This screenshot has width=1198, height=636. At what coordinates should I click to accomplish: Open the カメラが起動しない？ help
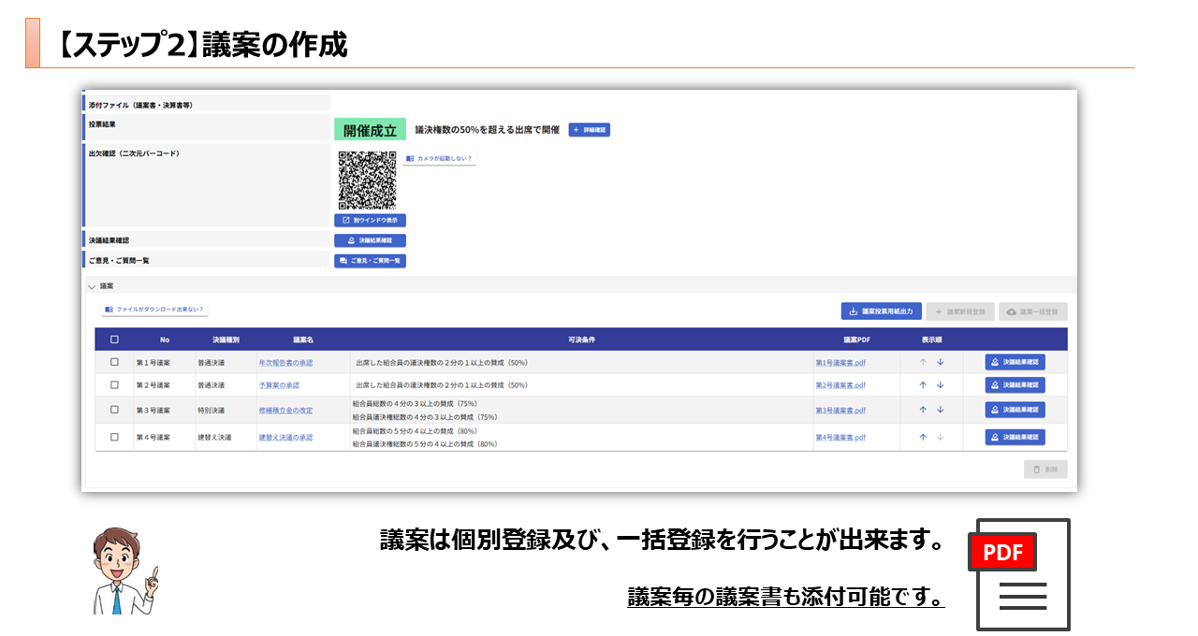coord(439,158)
